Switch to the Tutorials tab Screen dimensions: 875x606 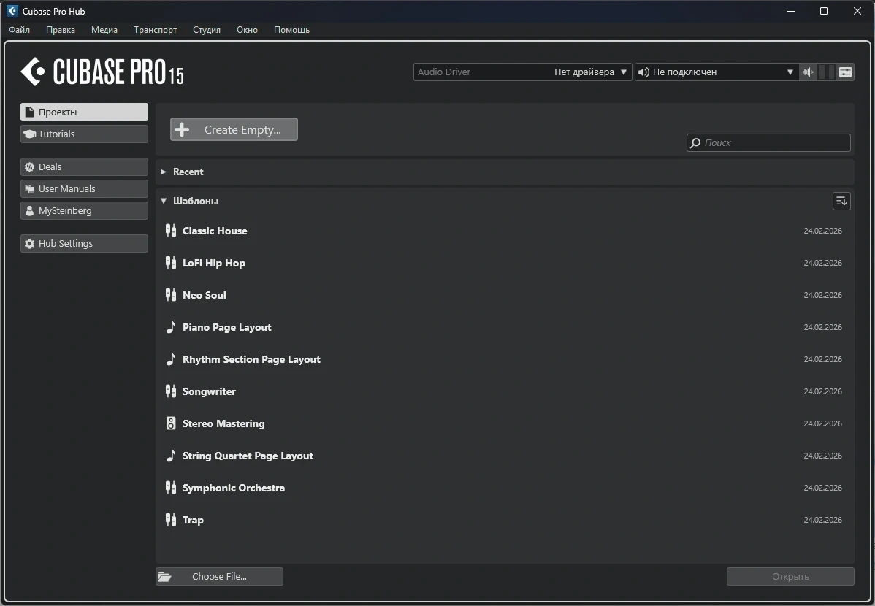coord(84,134)
